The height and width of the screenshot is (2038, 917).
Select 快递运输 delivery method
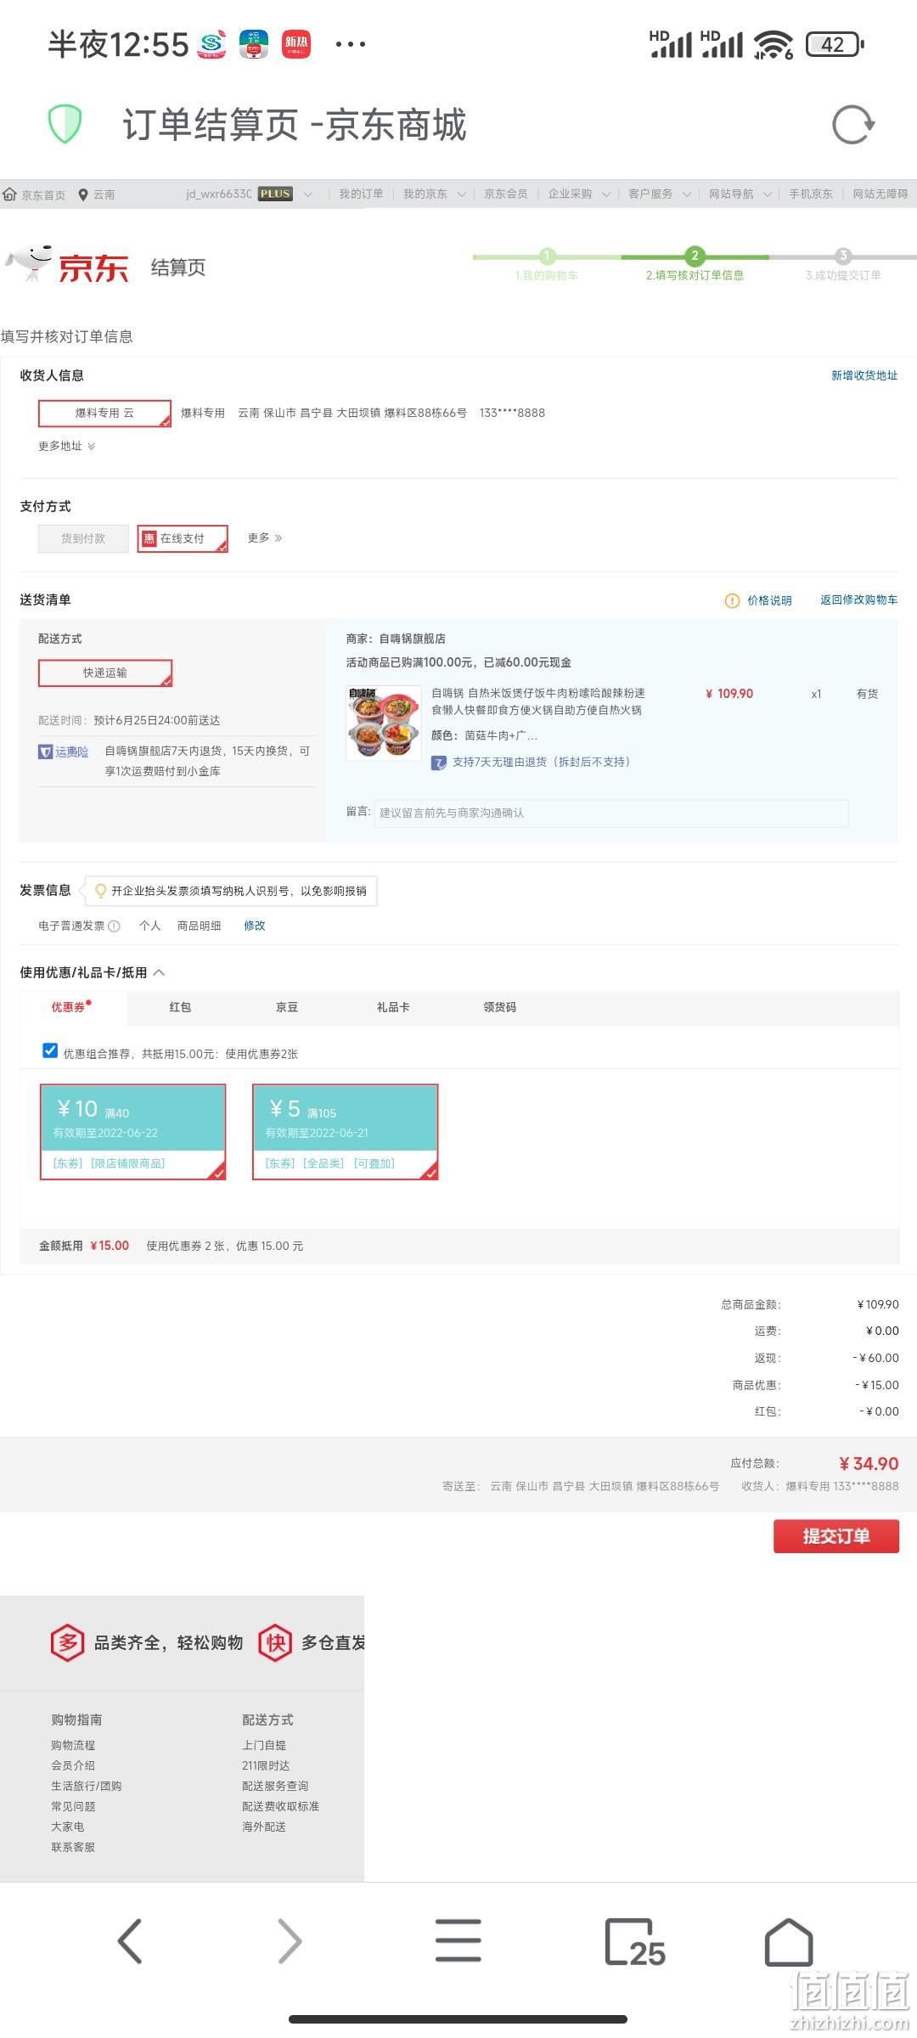click(x=105, y=673)
